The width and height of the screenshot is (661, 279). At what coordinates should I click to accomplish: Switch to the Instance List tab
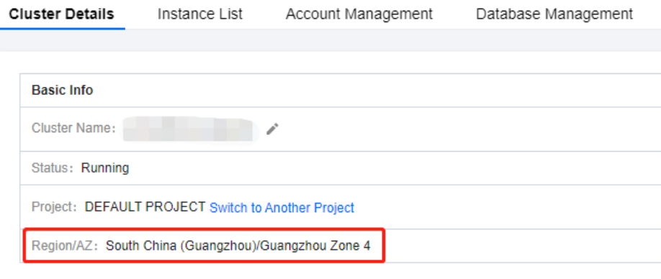pyautogui.click(x=200, y=14)
